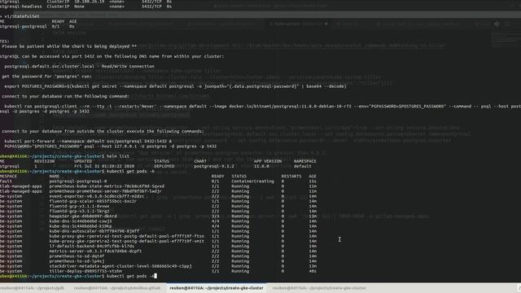
Task: Click pod 'prometheus-prometheus-server-78bdf8f5b7-lwdjr'
Action: click(105, 191)
